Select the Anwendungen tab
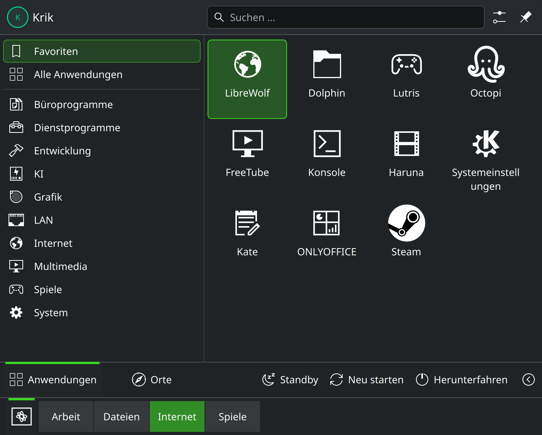Viewport: 542px width, 435px height. coord(53,380)
